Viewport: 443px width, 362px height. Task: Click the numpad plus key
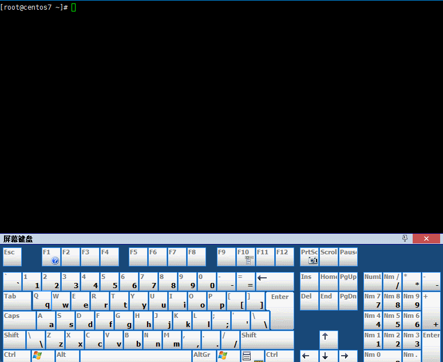[x=431, y=310]
